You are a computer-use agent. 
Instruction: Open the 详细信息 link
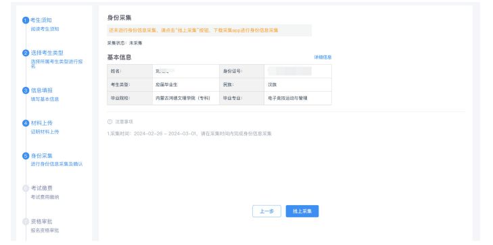coord(323,57)
